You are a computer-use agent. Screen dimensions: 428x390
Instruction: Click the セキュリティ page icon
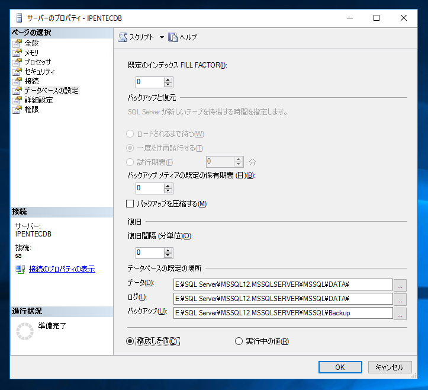17,72
